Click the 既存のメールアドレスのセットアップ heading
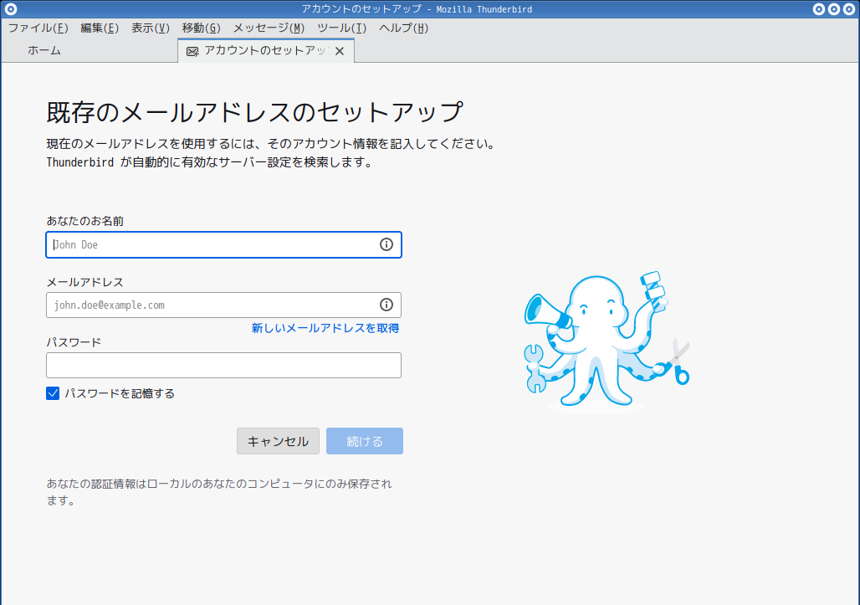Viewport: 860px width, 605px height. 255,112
